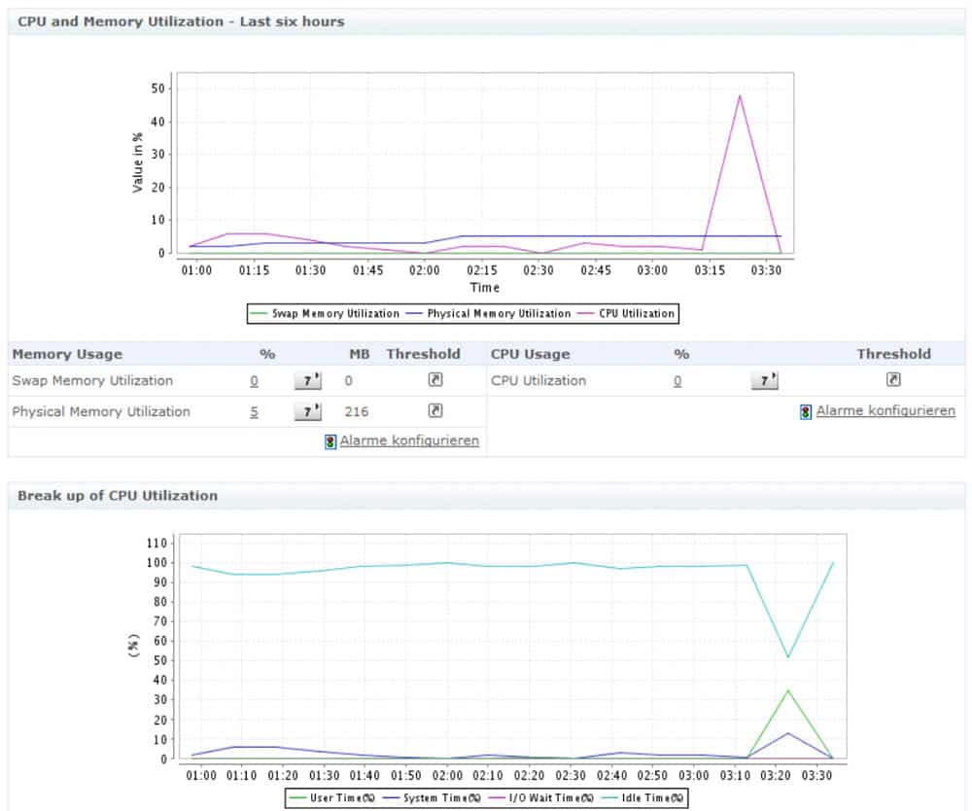Click System Time(%) legend entry

(432, 798)
